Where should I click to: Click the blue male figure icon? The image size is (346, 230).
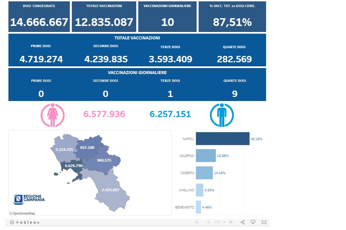tap(222, 115)
